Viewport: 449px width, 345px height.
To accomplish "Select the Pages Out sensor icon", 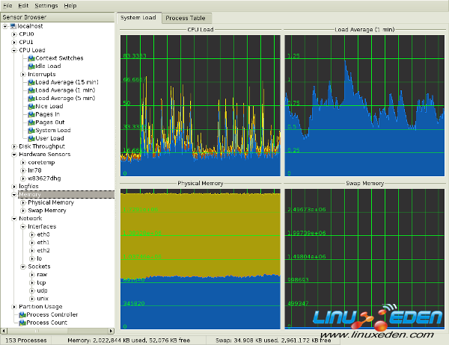I will point(31,122).
